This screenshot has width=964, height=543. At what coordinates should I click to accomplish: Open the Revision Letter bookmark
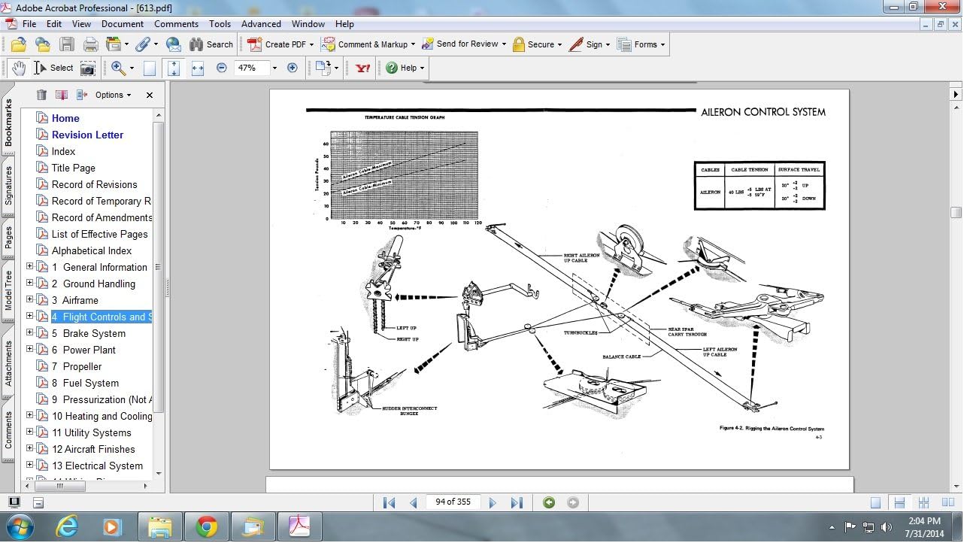coord(87,135)
